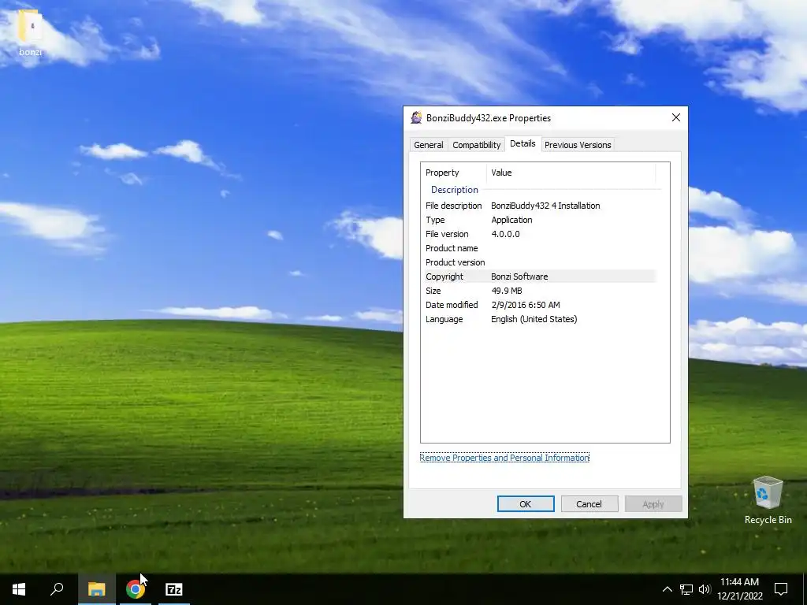
Task: Select the Copyright row
Action: (x=541, y=277)
